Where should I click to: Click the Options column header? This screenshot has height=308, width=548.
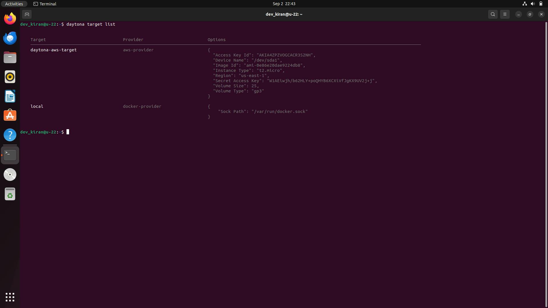pyautogui.click(x=217, y=40)
